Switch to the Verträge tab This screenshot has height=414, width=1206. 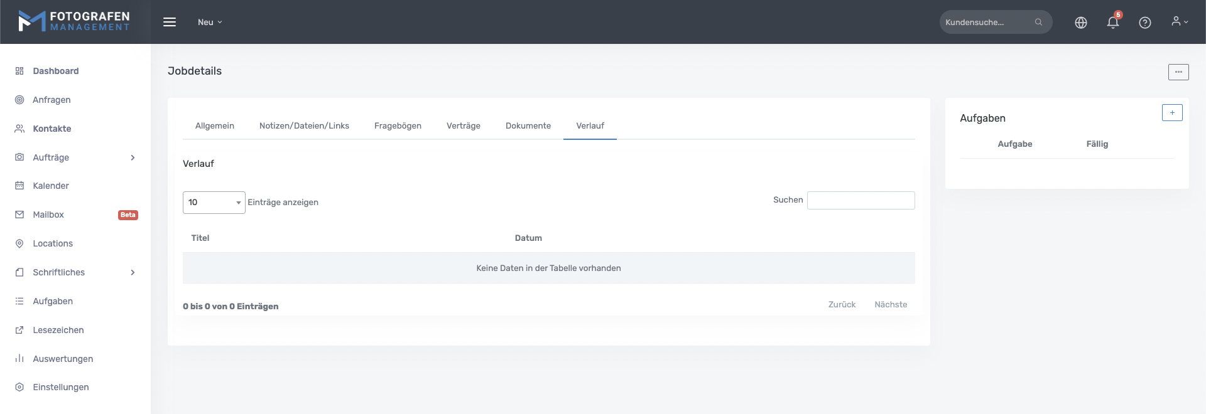pos(463,126)
